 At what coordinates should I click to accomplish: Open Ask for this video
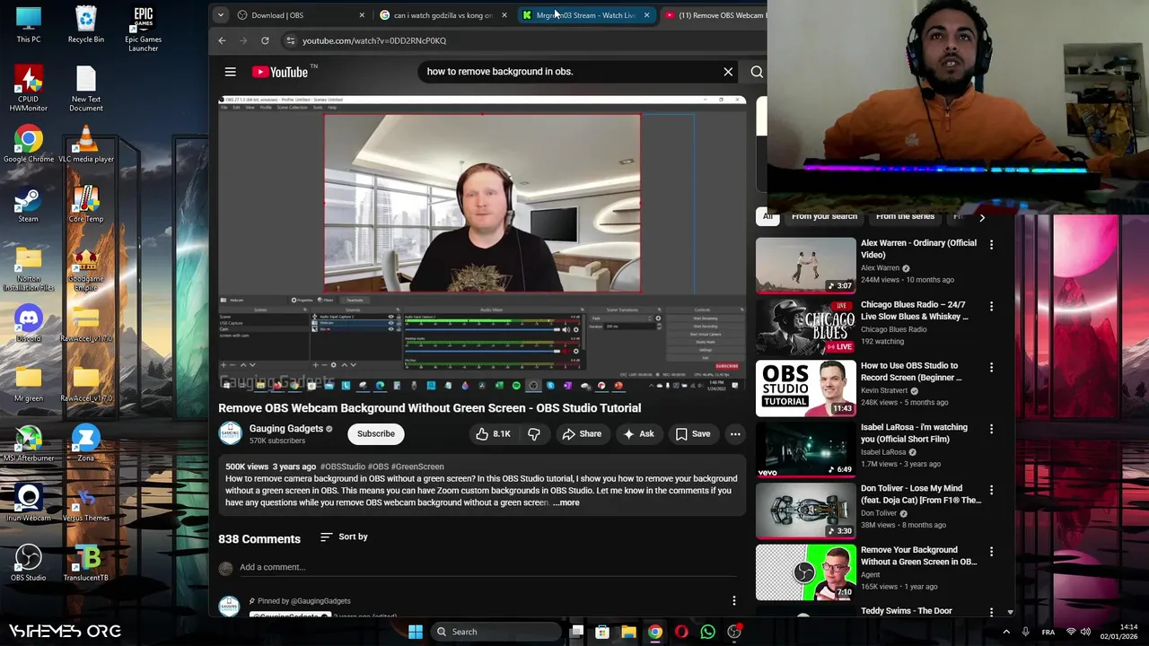pyautogui.click(x=638, y=434)
